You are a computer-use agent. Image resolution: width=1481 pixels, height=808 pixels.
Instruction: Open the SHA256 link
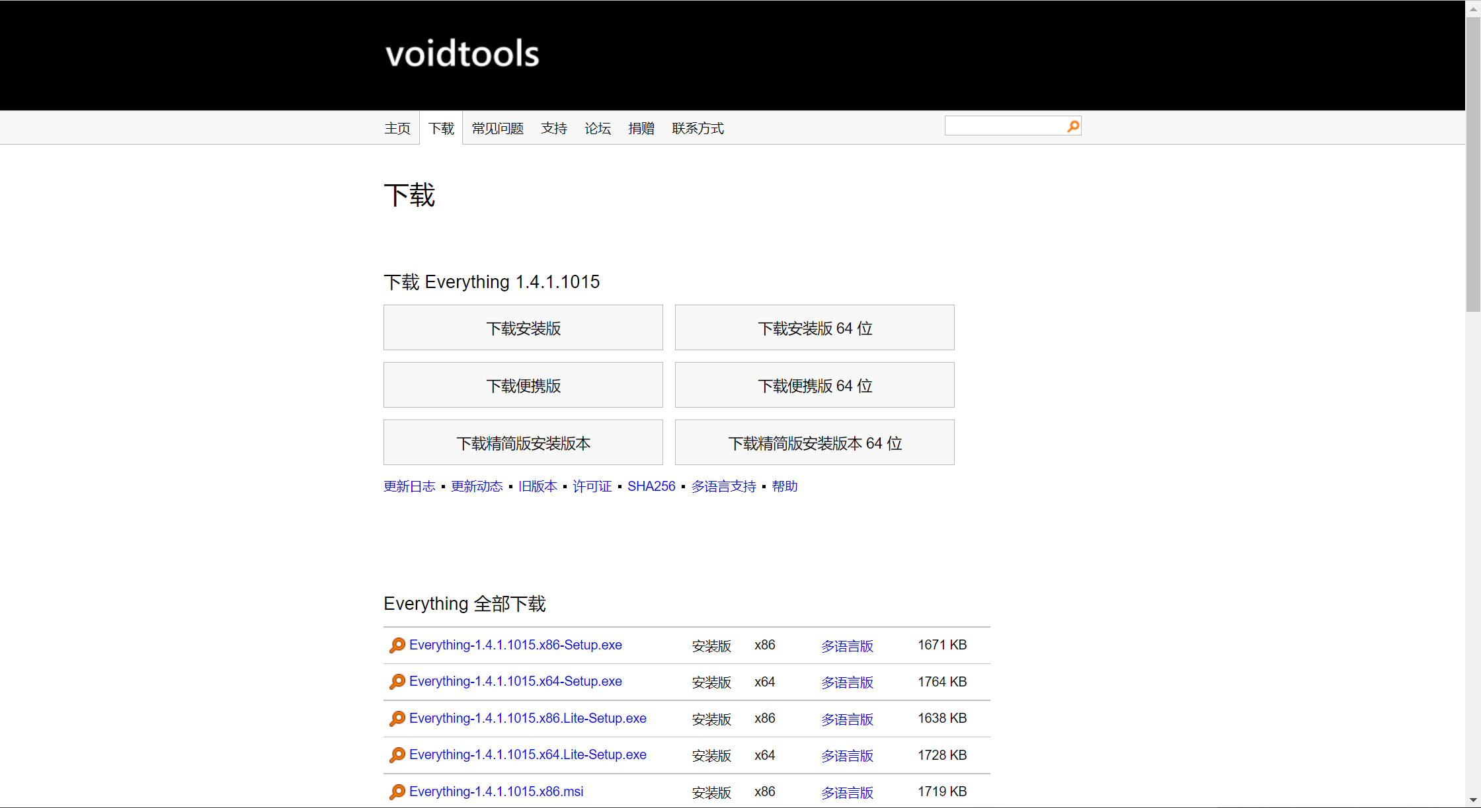(651, 486)
